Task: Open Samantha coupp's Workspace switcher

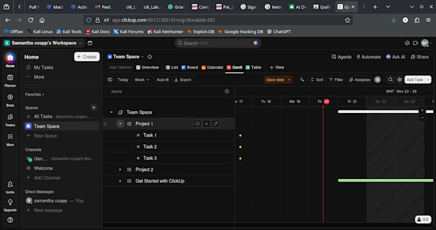Action: [44, 43]
